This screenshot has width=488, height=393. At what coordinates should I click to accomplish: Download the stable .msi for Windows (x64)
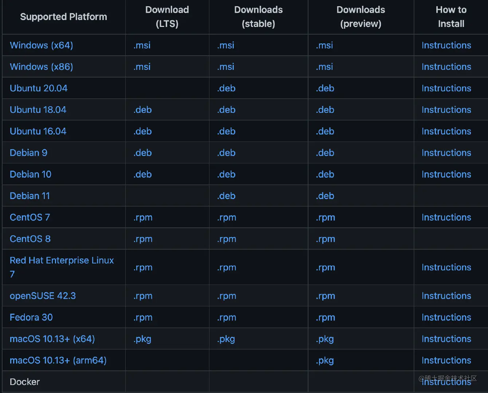point(226,45)
